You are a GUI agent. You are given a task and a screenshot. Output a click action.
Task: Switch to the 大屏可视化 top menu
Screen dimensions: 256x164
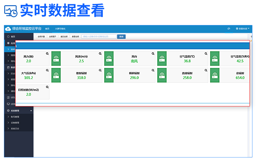coord(60,29)
